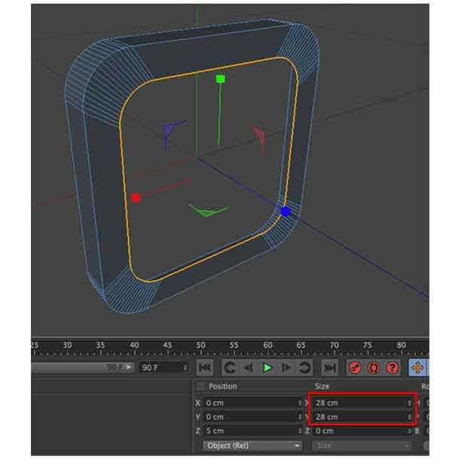This screenshot has width=452, height=474.
Task: Click the go to previous key button
Action: 229,368
